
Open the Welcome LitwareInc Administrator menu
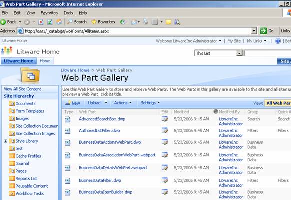pyautogui.click(x=188, y=41)
